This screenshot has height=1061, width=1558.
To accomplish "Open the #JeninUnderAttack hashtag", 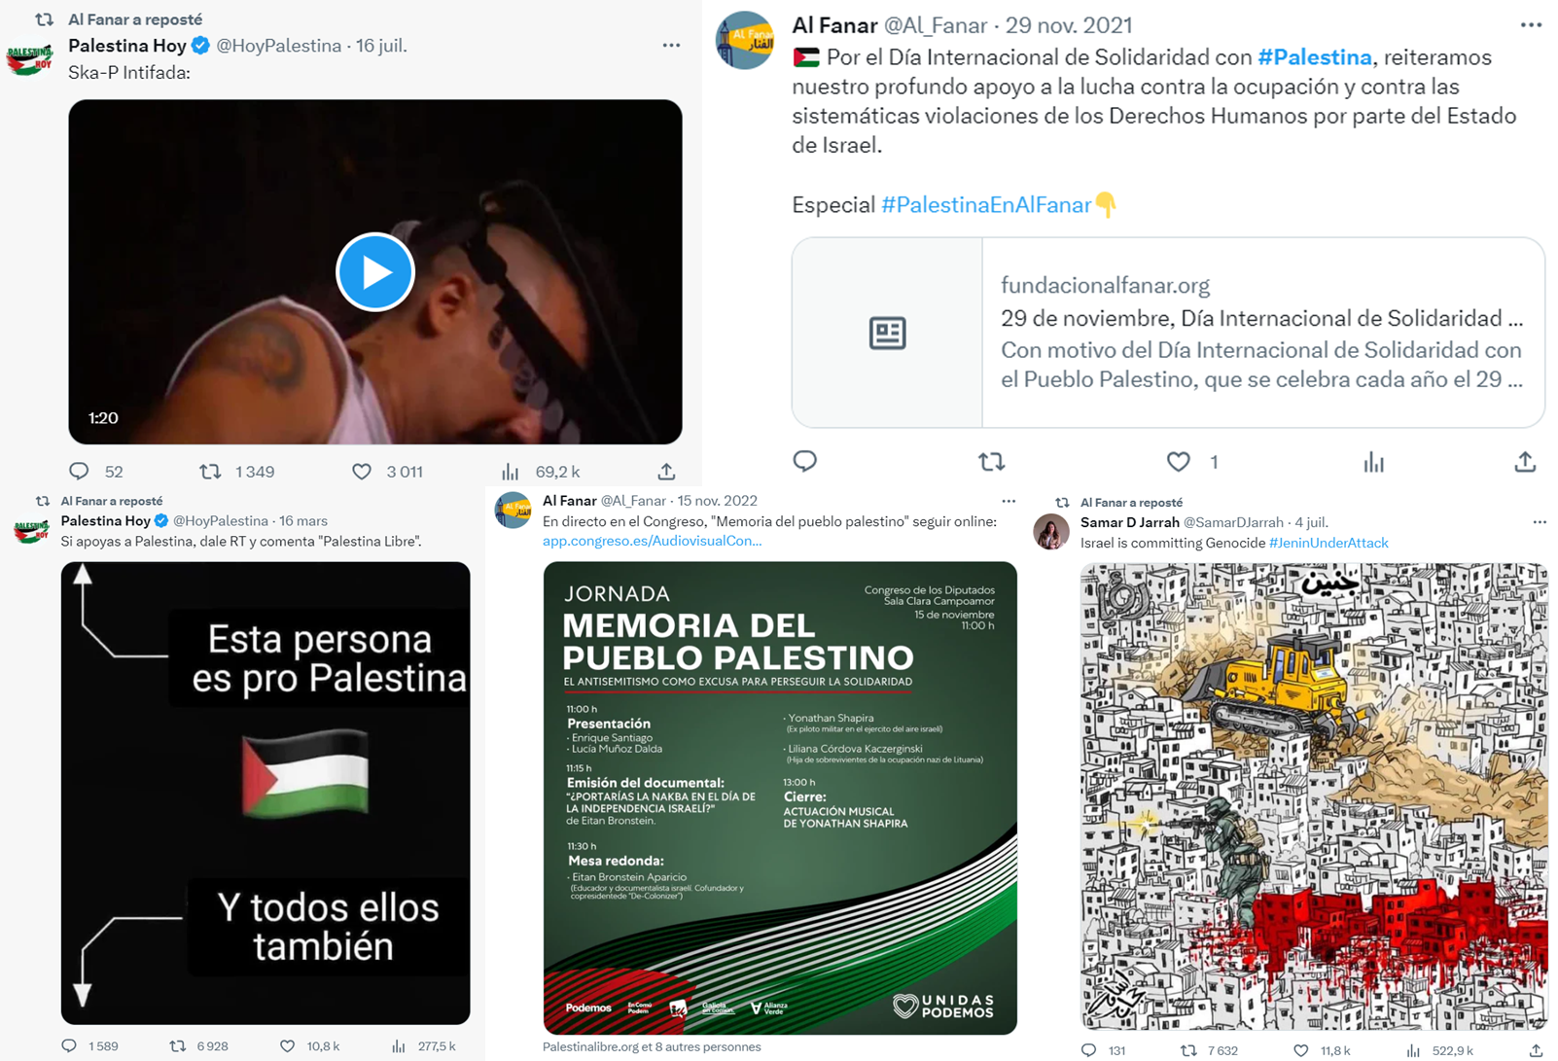I will coord(1328,543).
